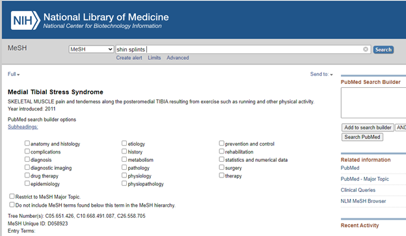Tick the diagnosis checkbox
Image resolution: width=406 pixels, height=236 pixels.
pyautogui.click(x=27, y=159)
